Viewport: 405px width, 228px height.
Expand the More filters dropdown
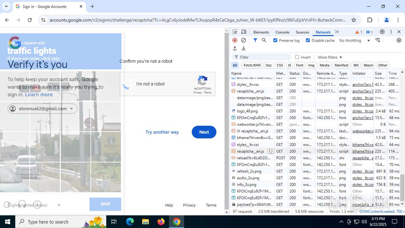330,57
